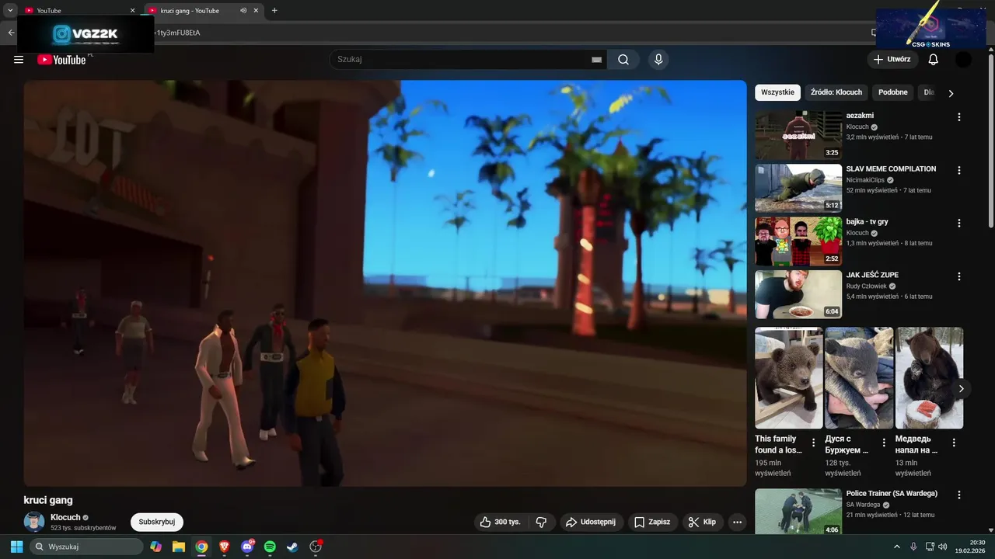Dislike the kruci gang video
This screenshot has height=559, width=995.
[542, 522]
